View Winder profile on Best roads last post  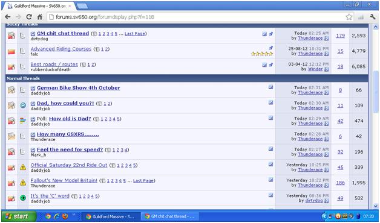tap(315, 69)
